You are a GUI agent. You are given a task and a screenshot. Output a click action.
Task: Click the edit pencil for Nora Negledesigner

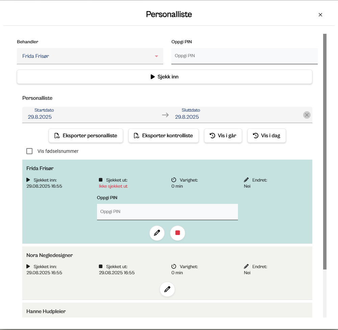click(x=167, y=289)
